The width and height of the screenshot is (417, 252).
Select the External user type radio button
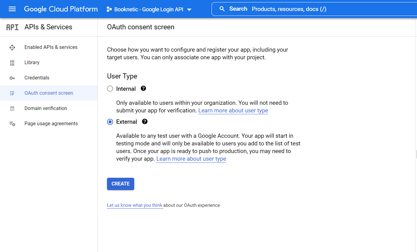110,122
